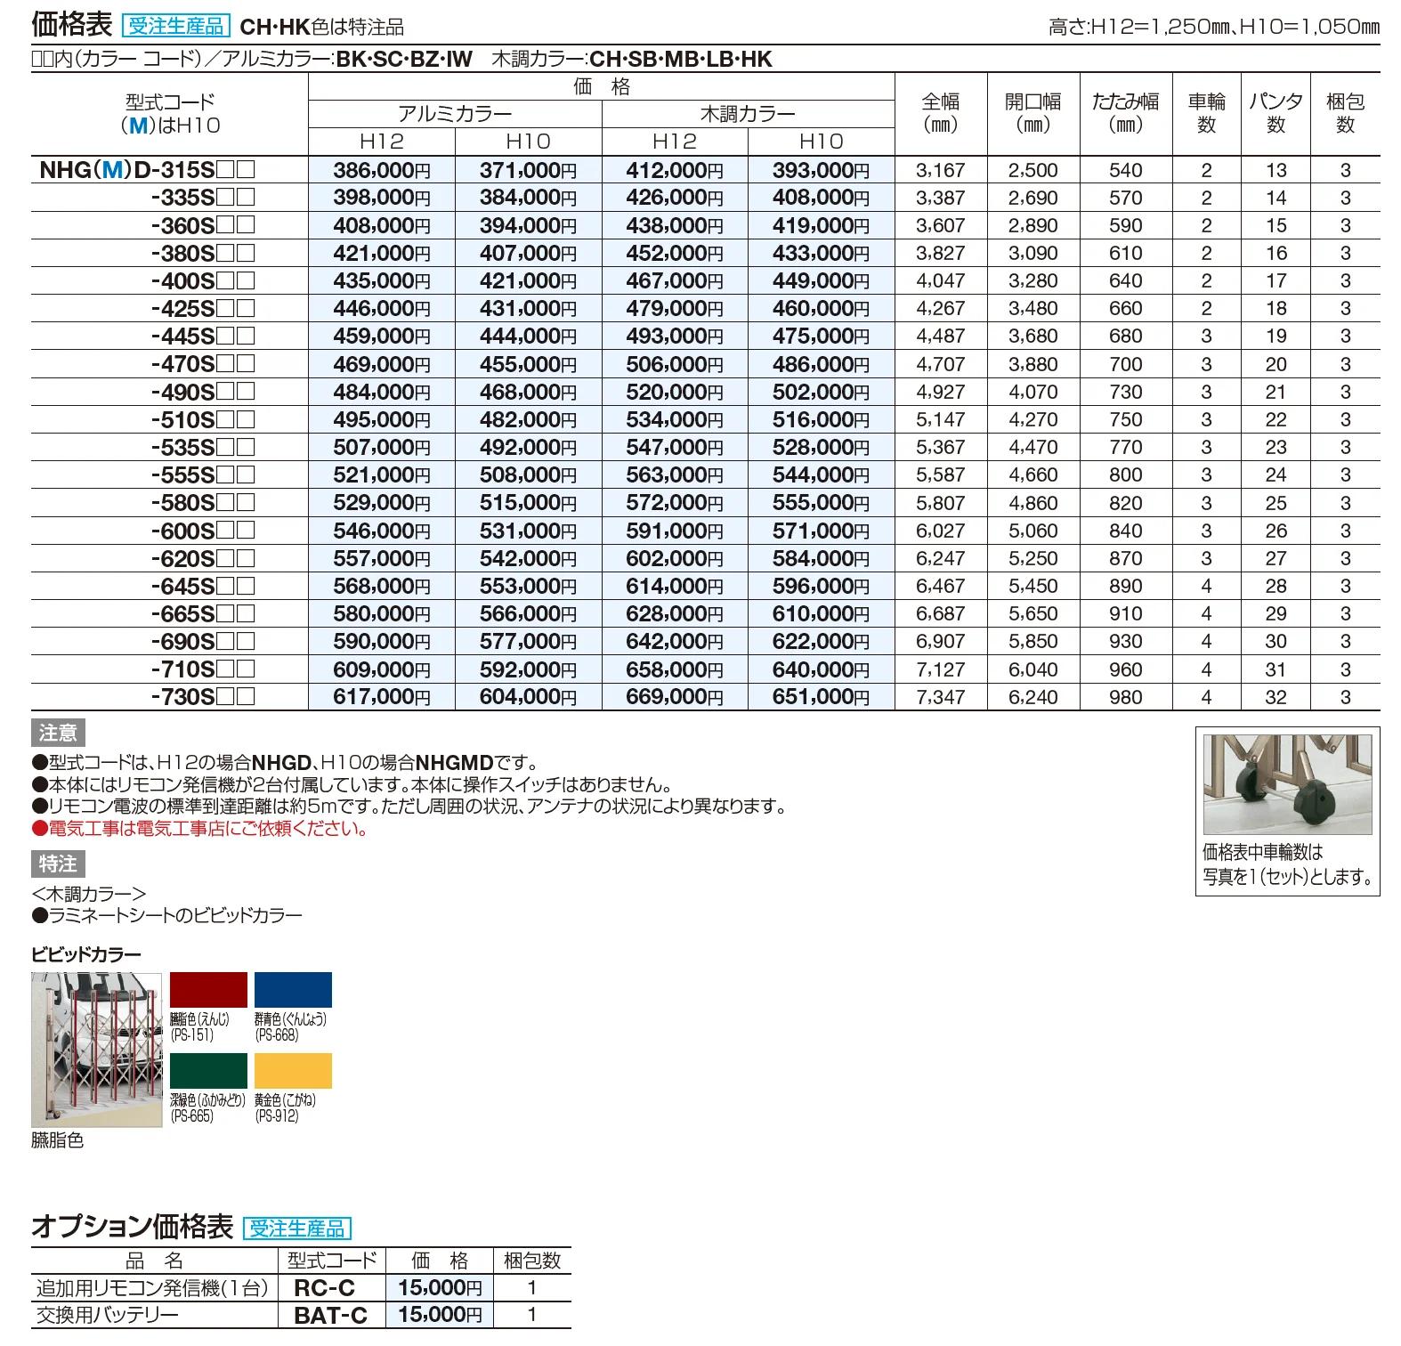Viewport: 1401px width, 1346px height.
Task: Click price 651,000円 cell
Action: click(x=821, y=697)
